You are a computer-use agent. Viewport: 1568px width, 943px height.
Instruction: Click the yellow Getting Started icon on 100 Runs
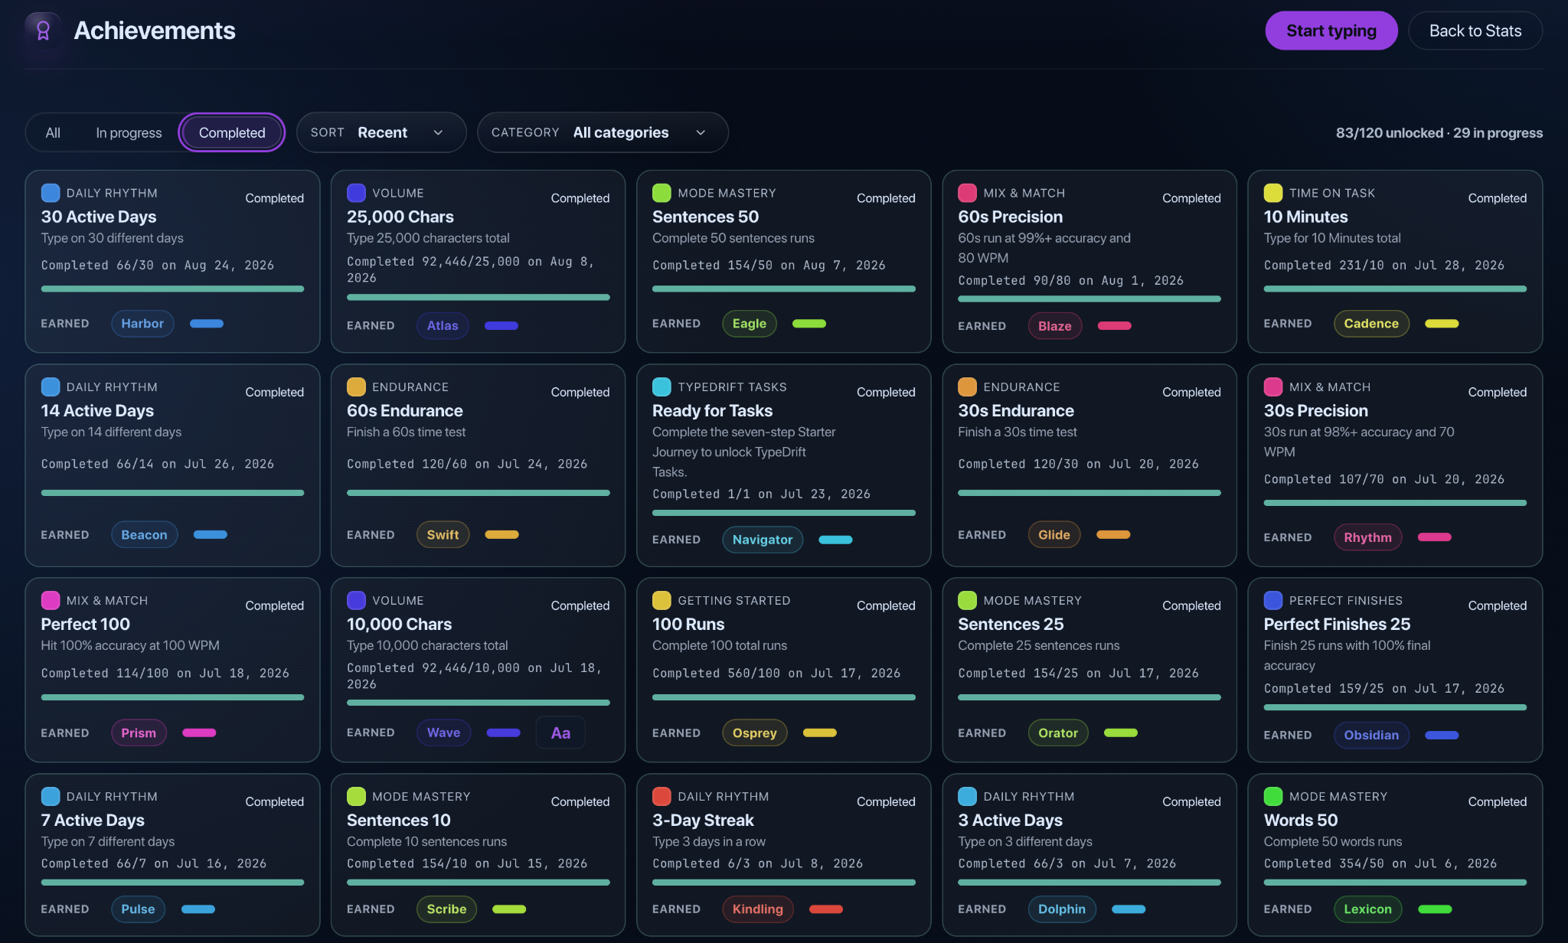tap(661, 600)
